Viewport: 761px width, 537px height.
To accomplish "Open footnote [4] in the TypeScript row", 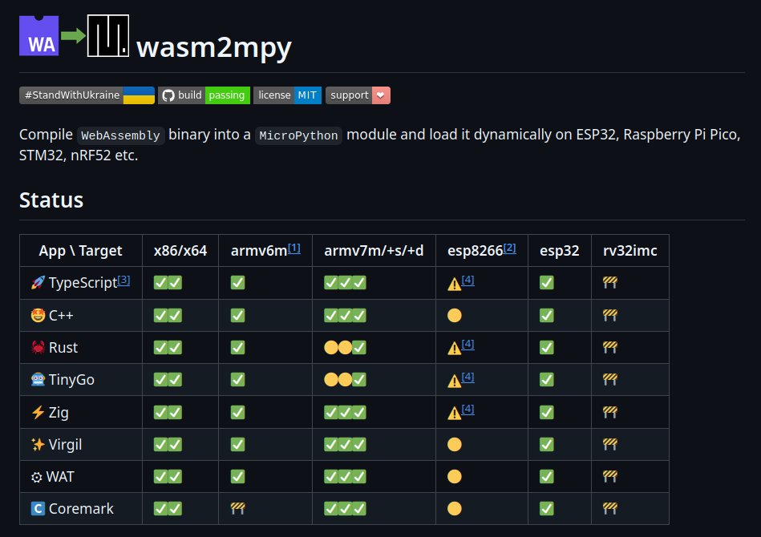I will [x=468, y=280].
